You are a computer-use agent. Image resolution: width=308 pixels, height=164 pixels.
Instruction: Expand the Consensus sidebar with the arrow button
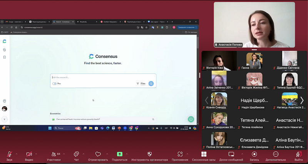pyautogui.click(x=4, y=119)
